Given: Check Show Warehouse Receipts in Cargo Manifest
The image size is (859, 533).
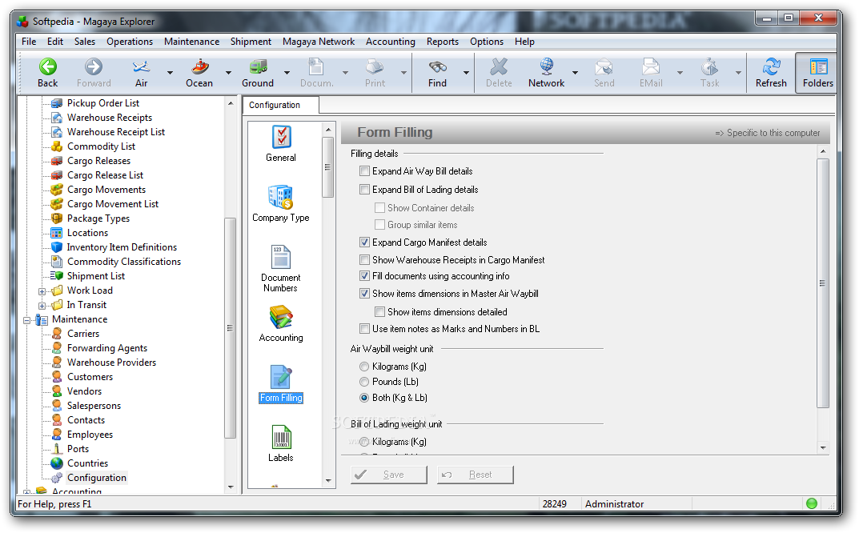Looking at the screenshot, I should pyautogui.click(x=364, y=259).
